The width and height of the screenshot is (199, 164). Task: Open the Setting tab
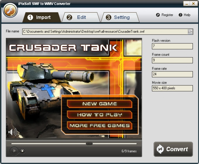coord(120,17)
